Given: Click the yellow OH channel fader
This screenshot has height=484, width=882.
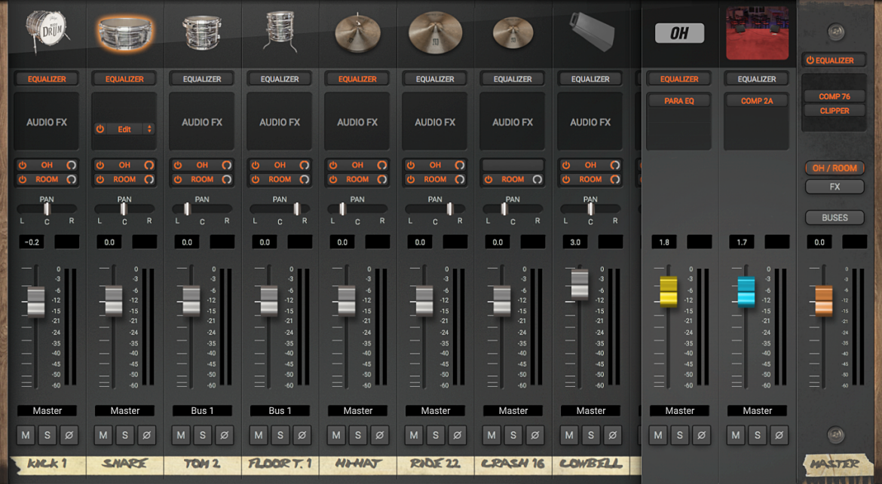Looking at the screenshot, I should point(668,291).
